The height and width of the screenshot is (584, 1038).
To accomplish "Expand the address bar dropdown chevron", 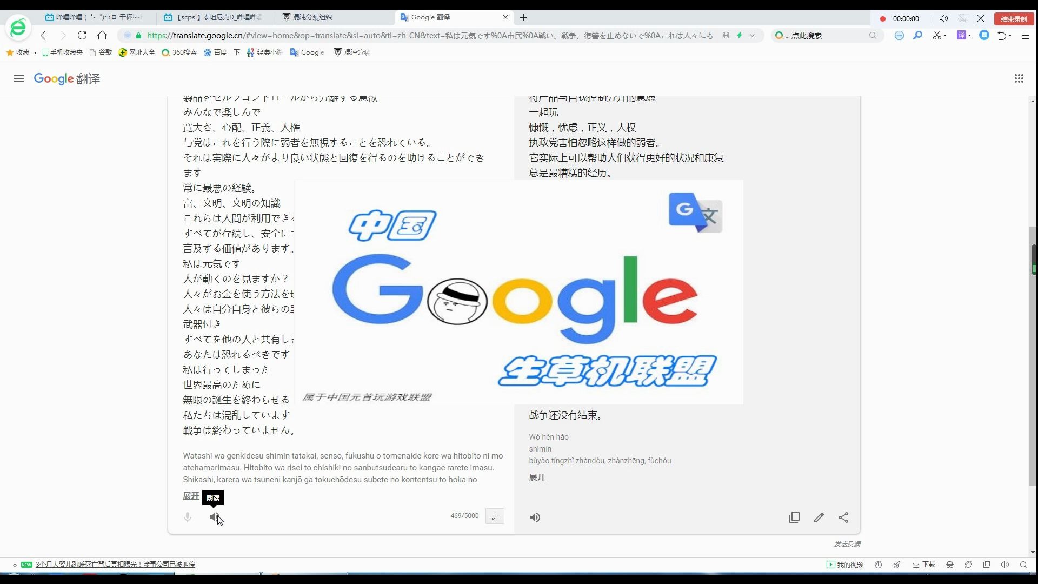I will click(x=752, y=36).
